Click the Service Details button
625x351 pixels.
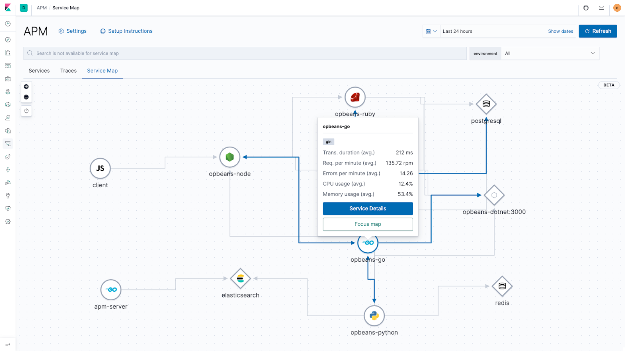click(x=368, y=209)
